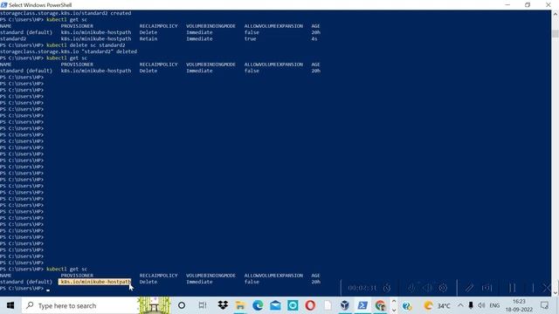Open the notification center

coord(544,305)
